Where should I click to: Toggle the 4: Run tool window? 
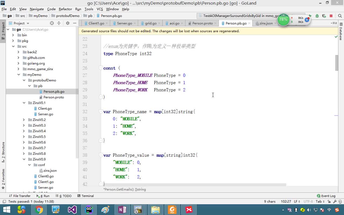[x=43, y=196]
